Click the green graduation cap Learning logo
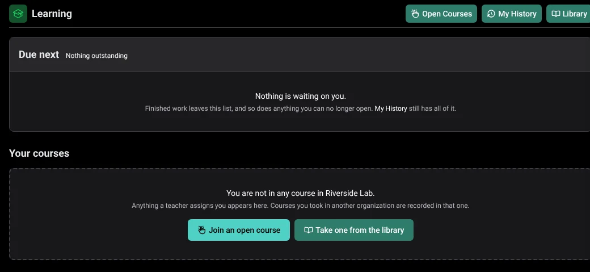The width and height of the screenshot is (590, 272). tap(18, 14)
